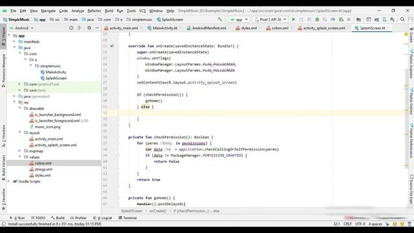Viewport: 414px width, 233px height.
Task: Open the Profiler tool window button
Action: coord(78,218)
